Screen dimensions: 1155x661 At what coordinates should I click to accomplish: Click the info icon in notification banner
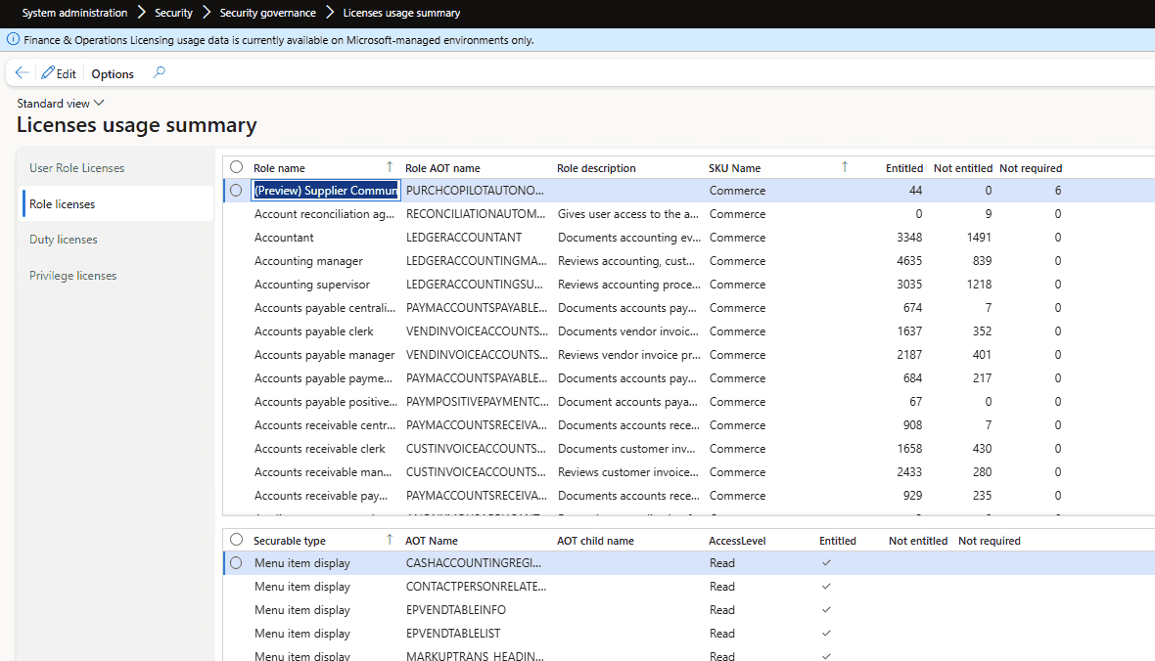coord(13,40)
